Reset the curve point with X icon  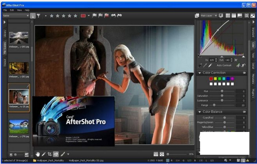click(236, 60)
